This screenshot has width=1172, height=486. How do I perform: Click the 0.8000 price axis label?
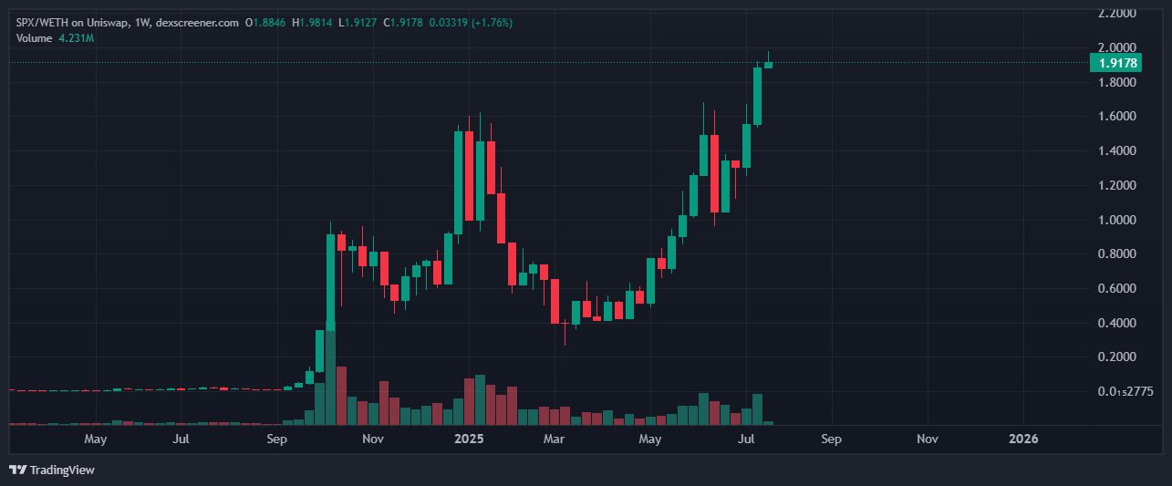pos(1117,254)
